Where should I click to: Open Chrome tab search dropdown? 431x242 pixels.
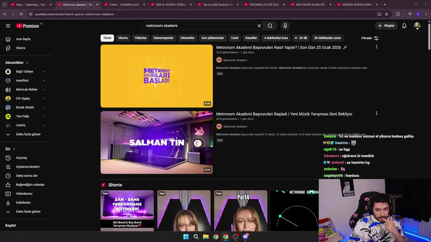(x=5, y=5)
